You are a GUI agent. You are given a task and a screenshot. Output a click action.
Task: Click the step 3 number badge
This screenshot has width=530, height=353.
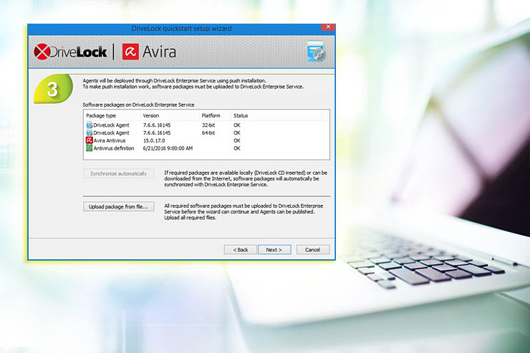tap(52, 91)
